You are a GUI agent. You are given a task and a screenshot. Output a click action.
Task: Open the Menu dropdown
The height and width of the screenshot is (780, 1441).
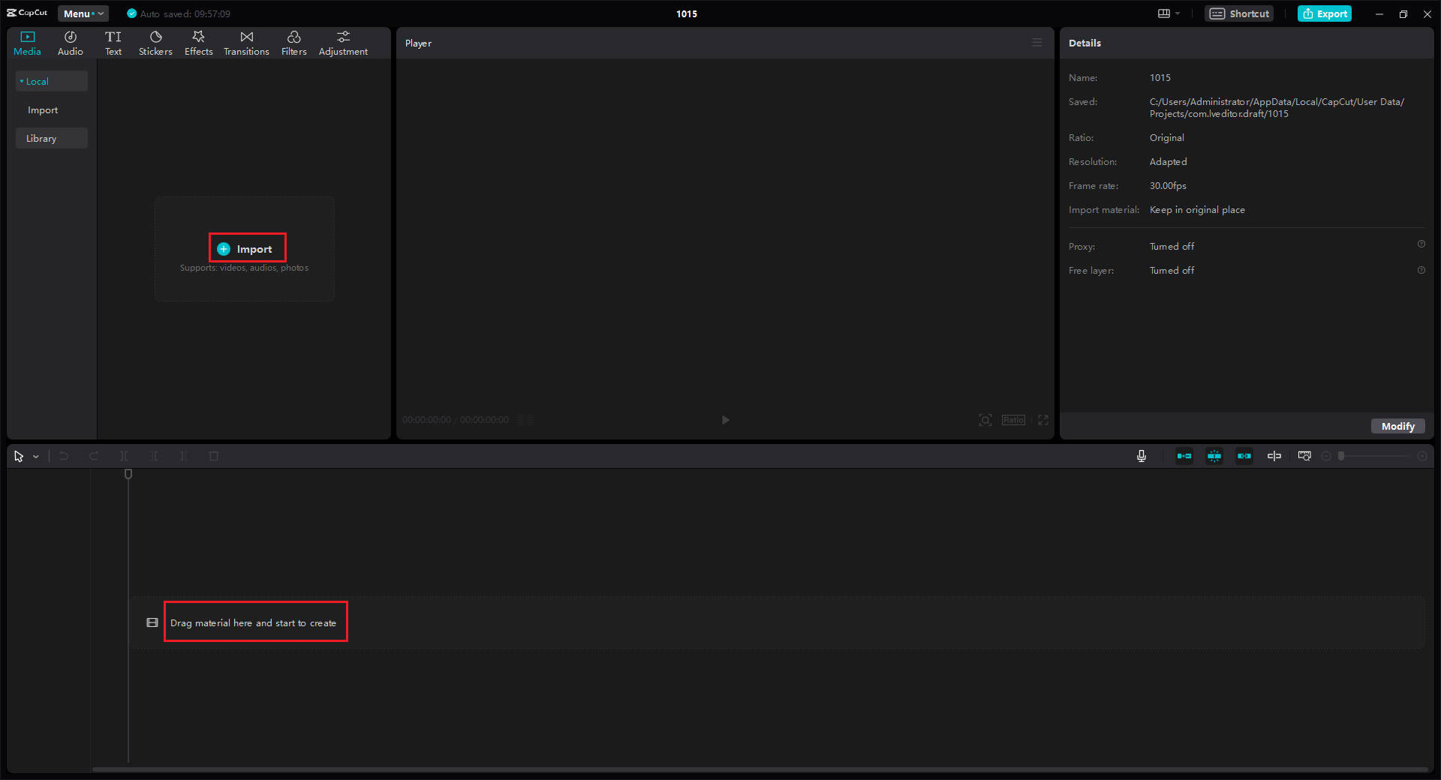point(83,13)
